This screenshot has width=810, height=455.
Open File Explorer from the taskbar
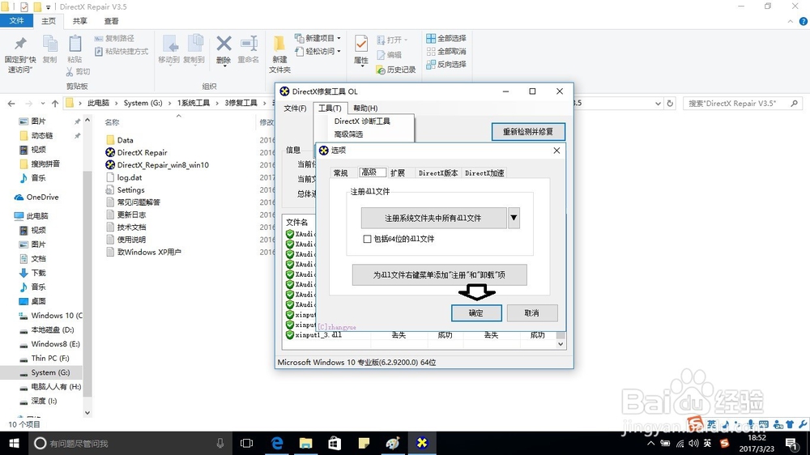tap(306, 443)
